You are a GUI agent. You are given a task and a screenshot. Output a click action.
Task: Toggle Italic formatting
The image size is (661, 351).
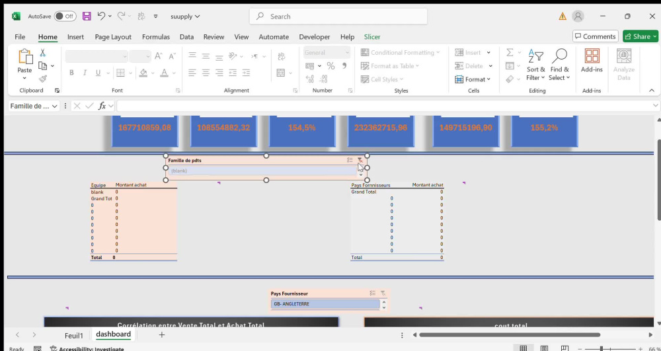pyautogui.click(x=85, y=73)
